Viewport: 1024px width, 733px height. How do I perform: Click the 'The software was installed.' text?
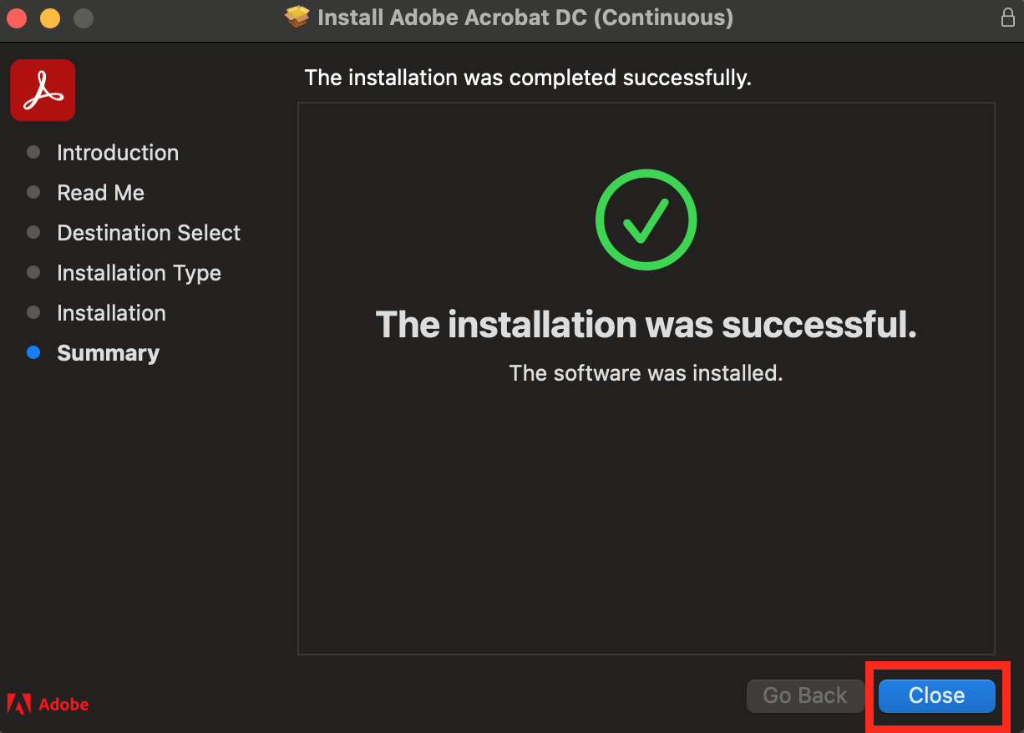coord(646,372)
